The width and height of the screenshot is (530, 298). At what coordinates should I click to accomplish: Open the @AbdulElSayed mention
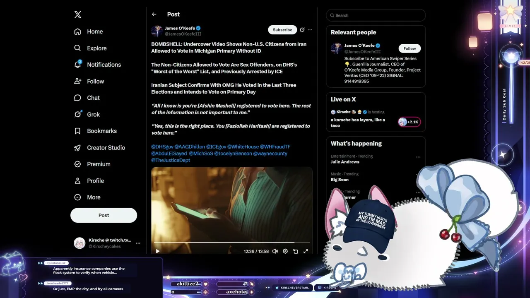click(169, 154)
